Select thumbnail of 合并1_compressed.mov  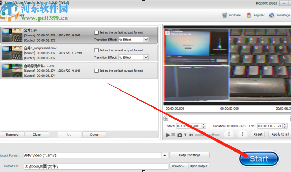point(12,53)
